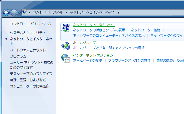Screen dimensions: 184x114
Task: Click ネットワークに接続 link
Action: pyautogui.click(x=146, y=30)
